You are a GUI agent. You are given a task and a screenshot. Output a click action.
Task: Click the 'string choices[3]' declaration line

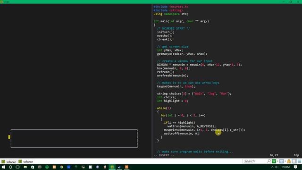[x=194, y=93]
